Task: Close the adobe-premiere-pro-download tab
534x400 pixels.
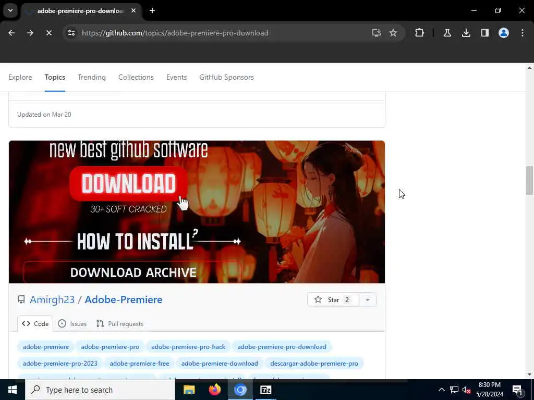Action: coord(133,10)
